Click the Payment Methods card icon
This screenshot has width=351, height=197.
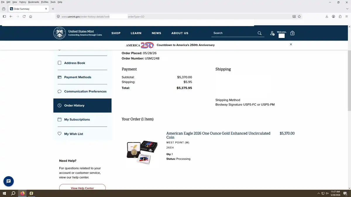60,77
